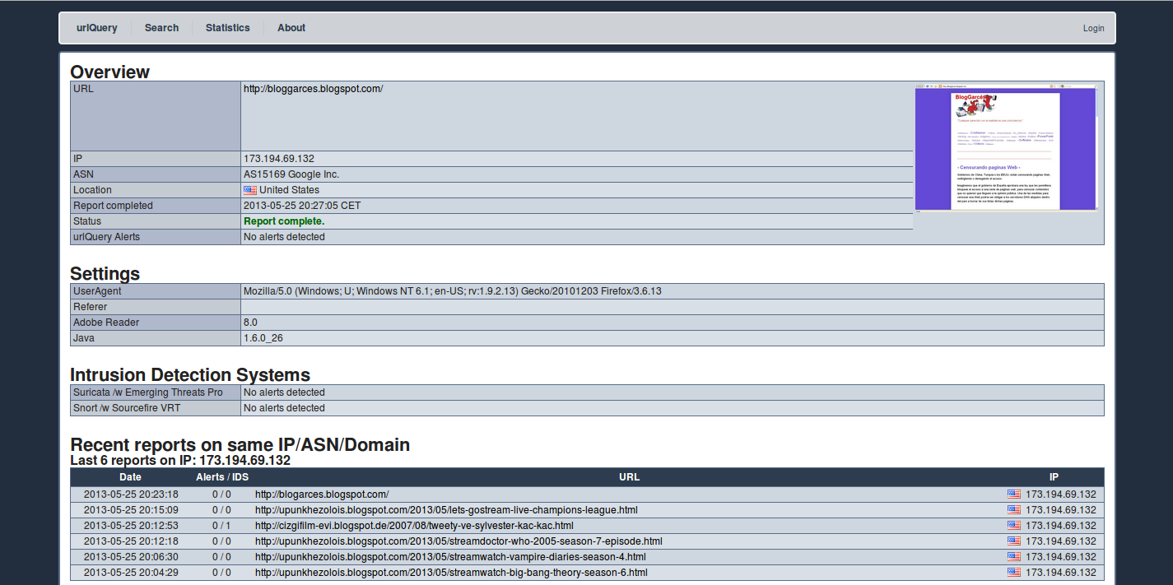1173x585 pixels.
Task: Click the Login link
Action: click(x=1094, y=27)
